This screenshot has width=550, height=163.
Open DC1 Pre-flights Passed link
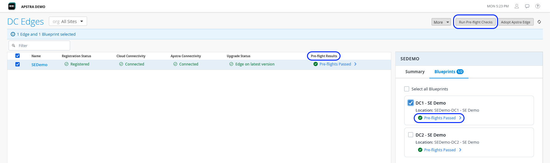(440, 118)
